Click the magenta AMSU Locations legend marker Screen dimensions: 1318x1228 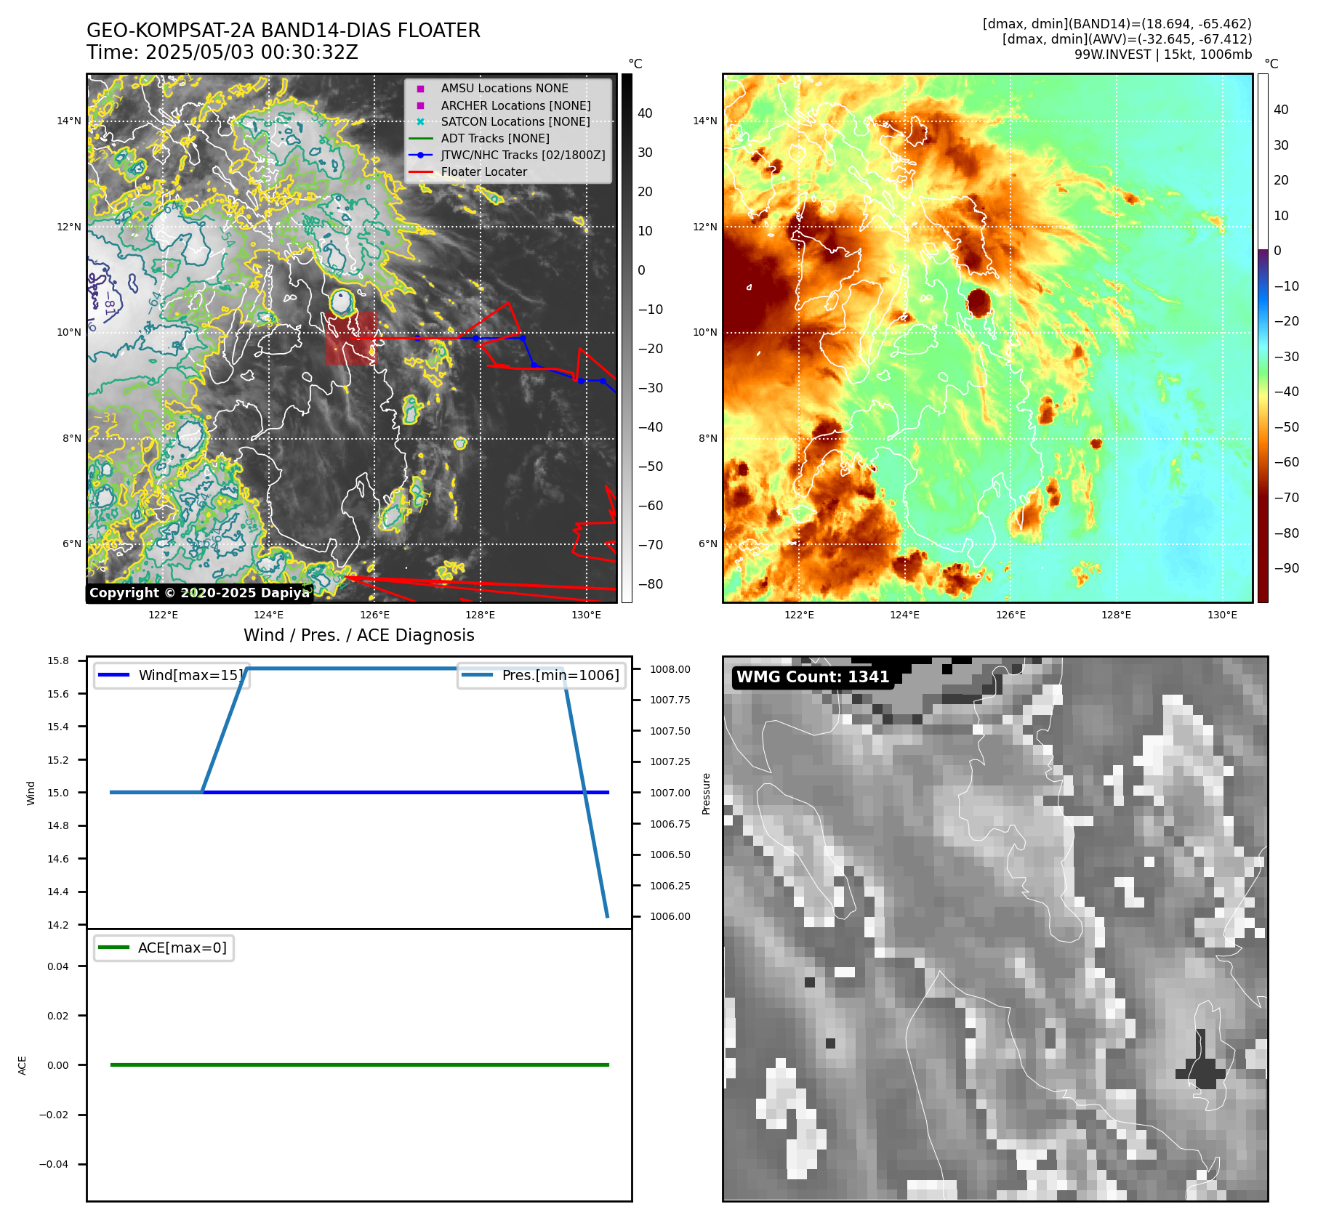420,89
